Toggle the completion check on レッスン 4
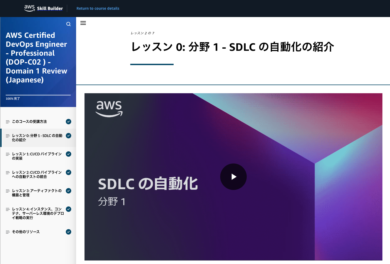 [x=69, y=209]
